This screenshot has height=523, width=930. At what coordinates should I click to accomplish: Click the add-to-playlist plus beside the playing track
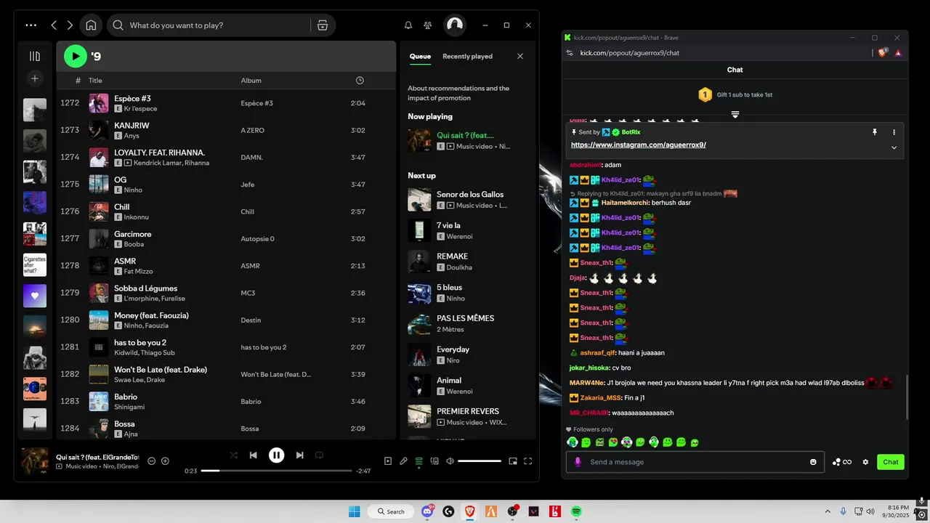[165, 461]
